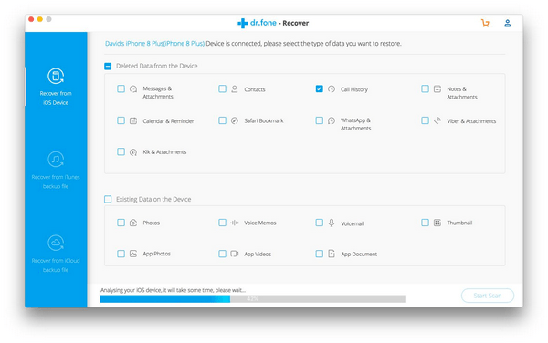Select all Existing Data on the Device
The width and height of the screenshot is (548, 343).
[x=108, y=199]
